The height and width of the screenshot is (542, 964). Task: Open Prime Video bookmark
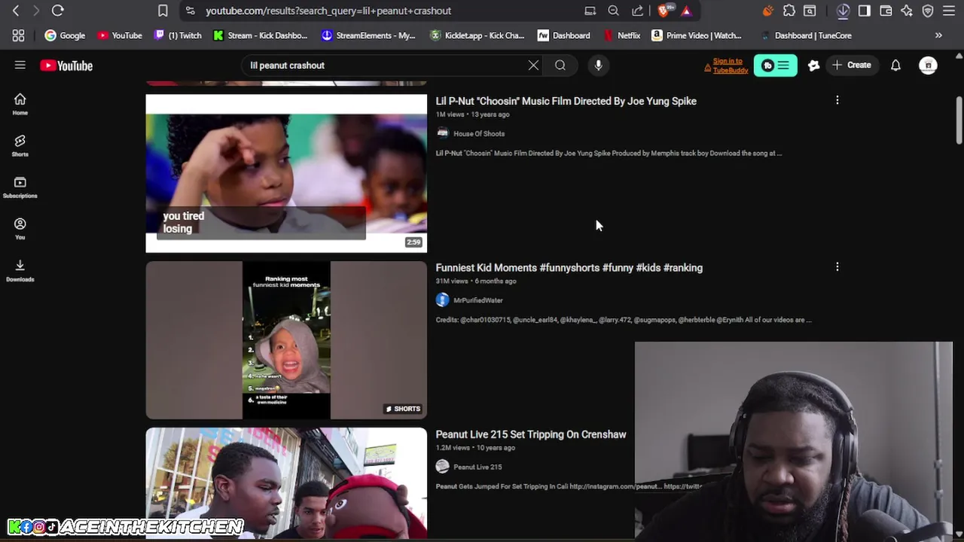(x=697, y=35)
